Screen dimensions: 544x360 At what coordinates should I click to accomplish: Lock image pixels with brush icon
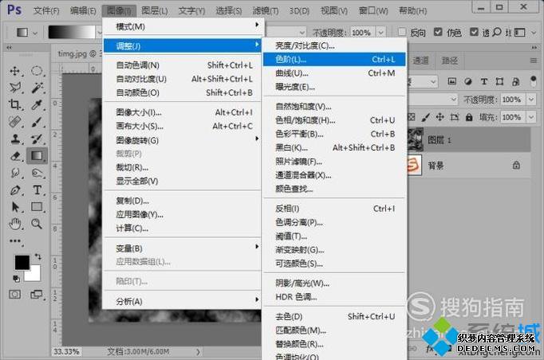(x=425, y=117)
